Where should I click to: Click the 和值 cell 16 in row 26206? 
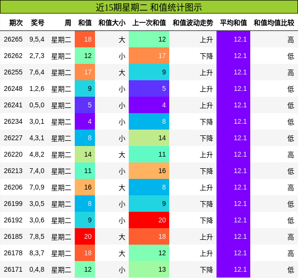click(85, 187)
